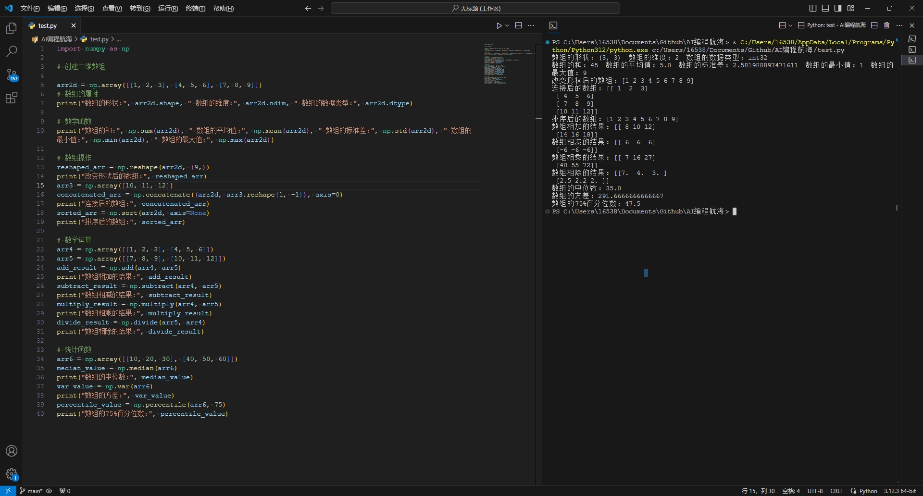Open Source Control view with 157 badge
923x496 pixels.
click(x=11, y=74)
